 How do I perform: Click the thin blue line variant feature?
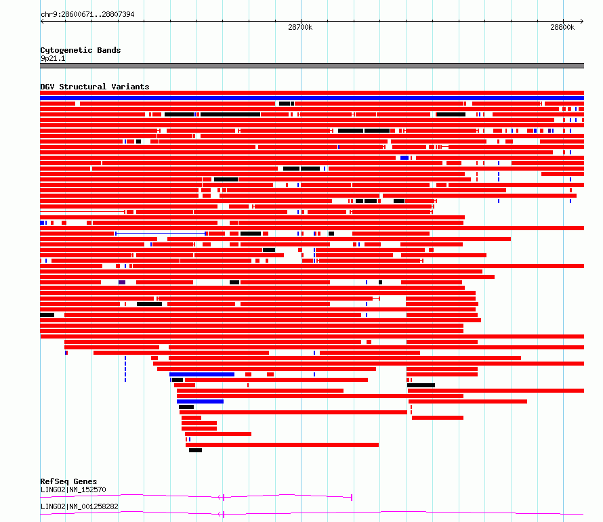click(x=161, y=234)
